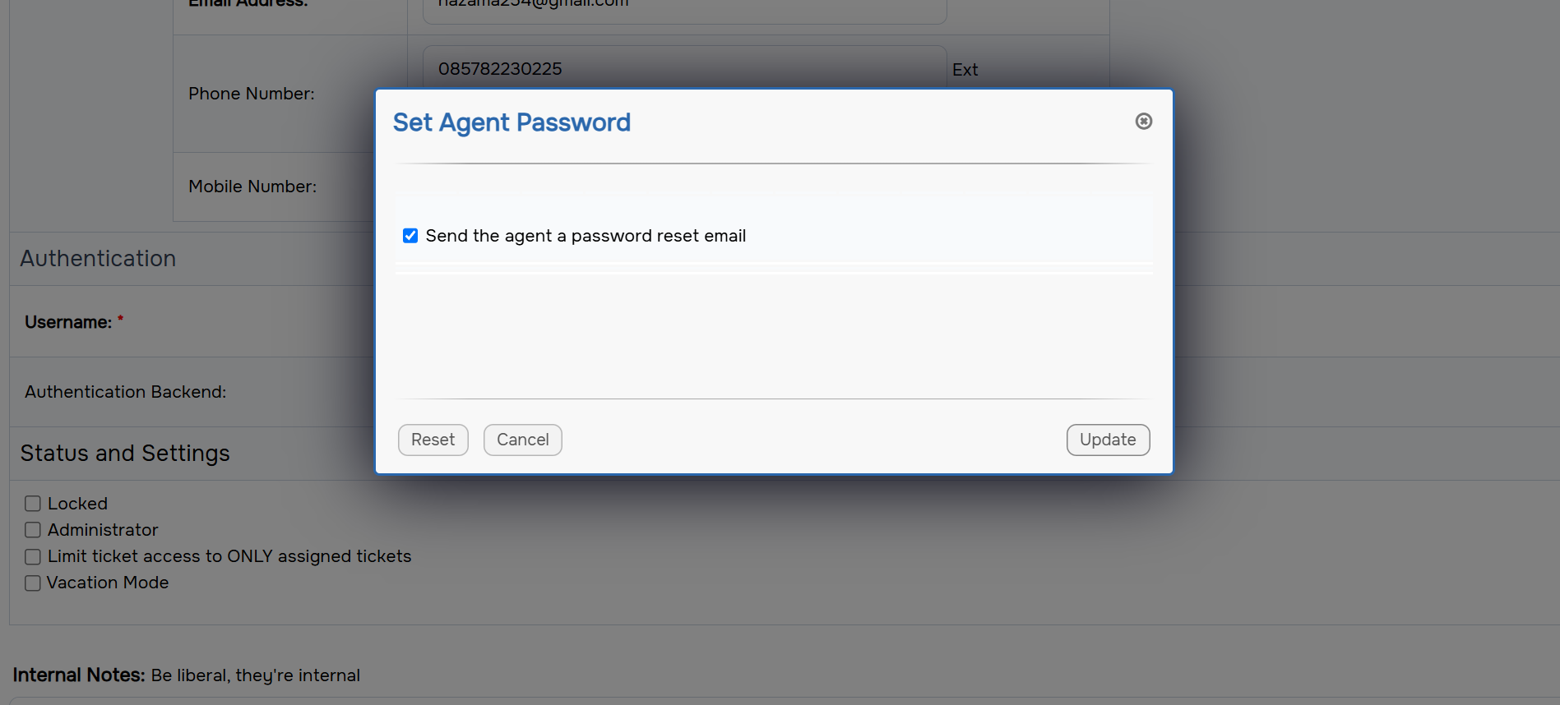Click the Authentication section heading
Screen dimensions: 1560x705
pyautogui.click(x=98, y=259)
